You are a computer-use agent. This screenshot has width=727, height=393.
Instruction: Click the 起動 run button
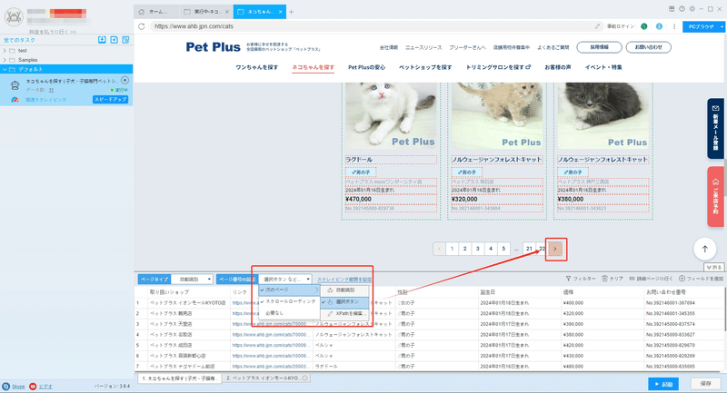[663, 384]
